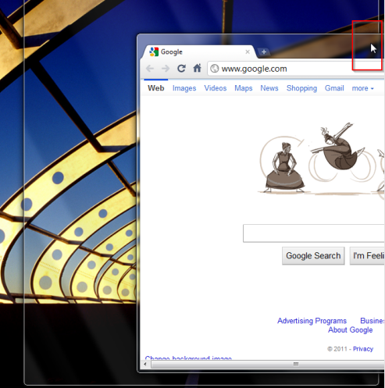Image resolution: width=385 pixels, height=388 pixels.
Task: Reload the Google page
Action: coord(181,69)
